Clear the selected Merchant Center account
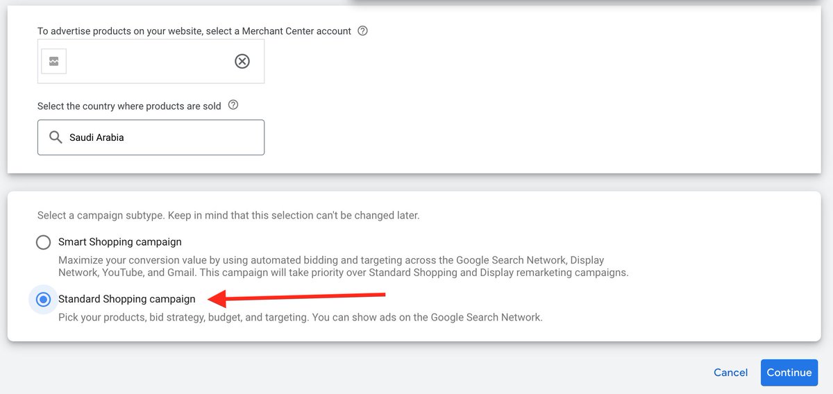Image resolution: width=833 pixels, height=394 pixels. 242,61
